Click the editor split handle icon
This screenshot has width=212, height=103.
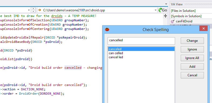[166, 16]
